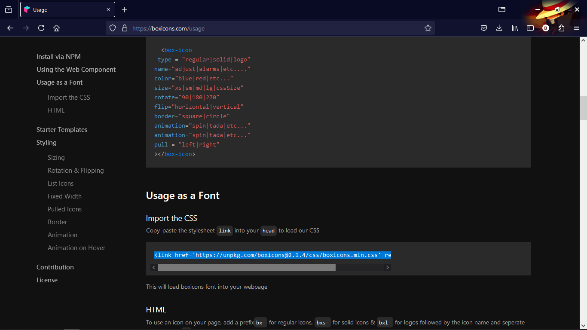Viewport: 587px width, 330px height.
Task: Go back to the previous page
Action: coord(10,28)
